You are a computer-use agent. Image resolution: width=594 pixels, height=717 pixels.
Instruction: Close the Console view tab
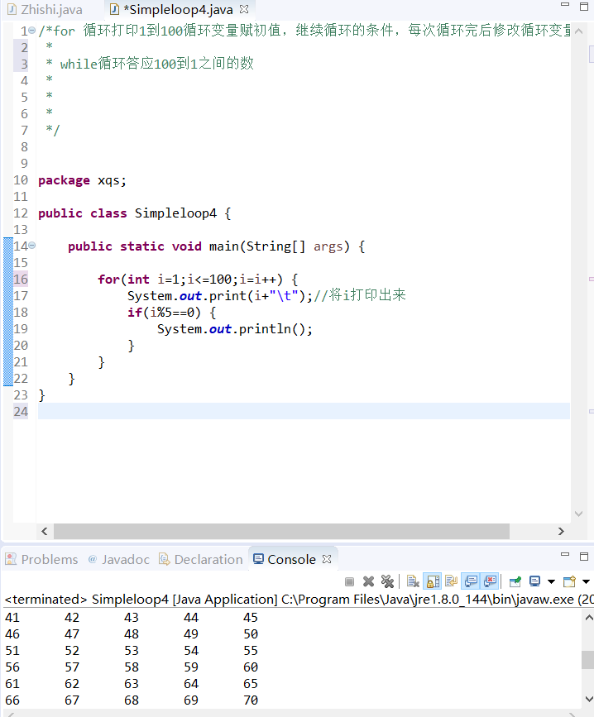327,559
